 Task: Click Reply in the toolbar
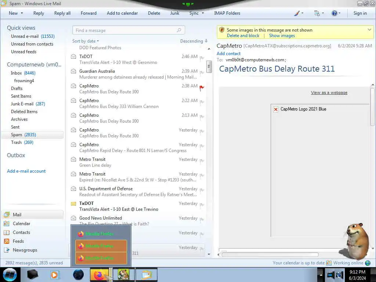(x=39, y=13)
